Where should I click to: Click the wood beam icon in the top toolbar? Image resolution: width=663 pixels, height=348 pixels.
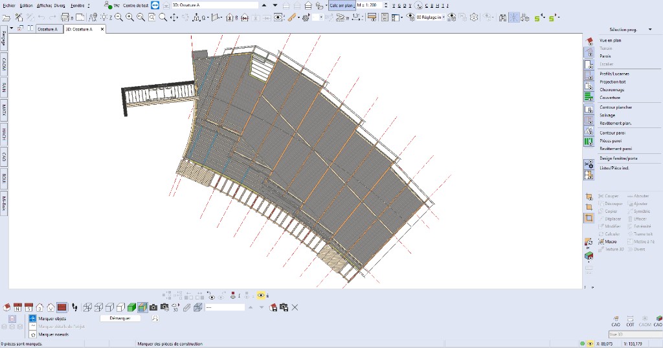click(292, 17)
